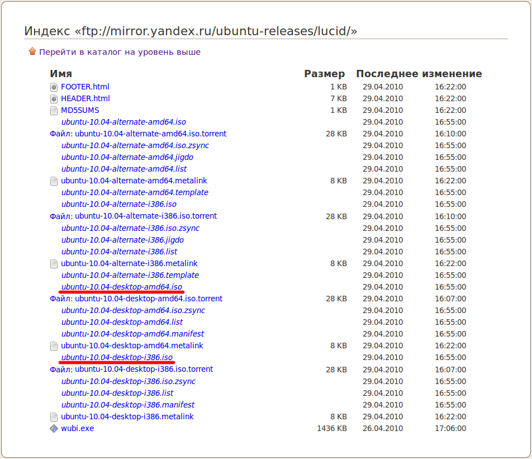Open ubuntu-10.04-alternate-i386.jigdo link
Image resolution: width=532 pixels, height=459 pixels.
[122, 240]
